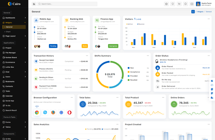Click the Inprogress button on Finance App
This screenshot has width=215, height=140.
click(x=113, y=46)
